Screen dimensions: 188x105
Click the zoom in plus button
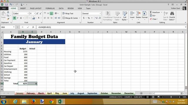click(x=179, y=97)
